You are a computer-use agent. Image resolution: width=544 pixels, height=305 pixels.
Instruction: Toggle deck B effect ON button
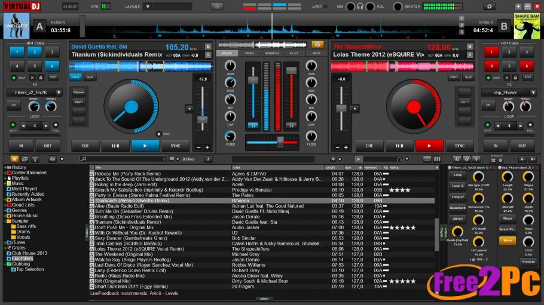click(488, 104)
